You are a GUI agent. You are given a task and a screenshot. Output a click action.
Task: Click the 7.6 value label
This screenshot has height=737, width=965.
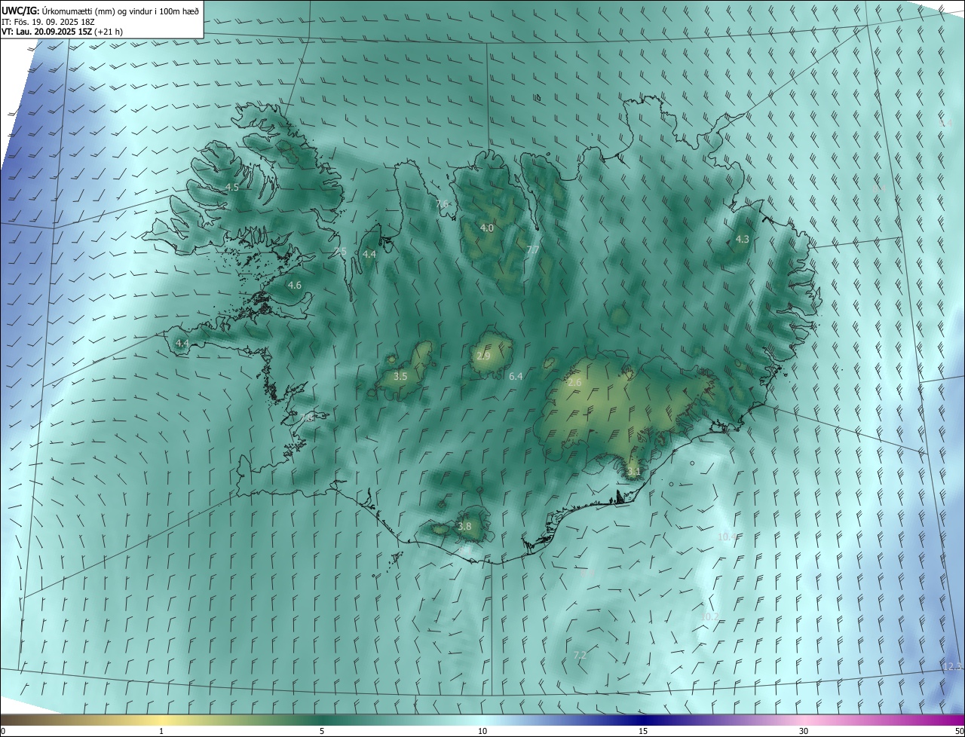point(442,204)
